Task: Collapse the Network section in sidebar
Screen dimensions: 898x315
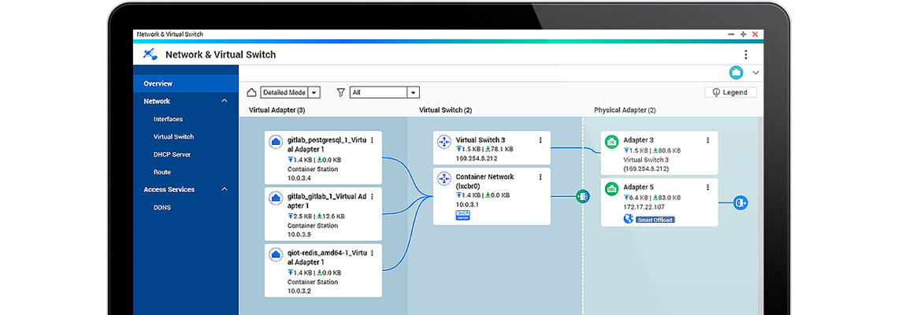Action: pyautogui.click(x=224, y=102)
